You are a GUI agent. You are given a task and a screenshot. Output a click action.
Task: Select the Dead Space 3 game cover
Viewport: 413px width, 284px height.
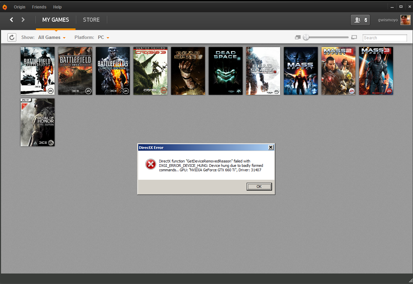point(263,71)
